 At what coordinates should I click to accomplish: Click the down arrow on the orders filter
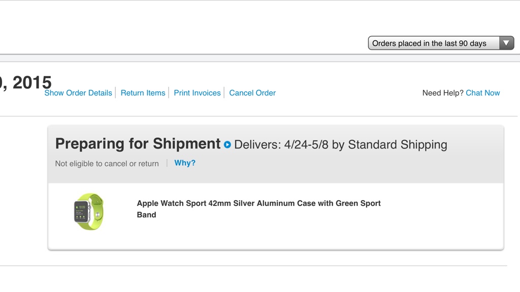pos(506,44)
